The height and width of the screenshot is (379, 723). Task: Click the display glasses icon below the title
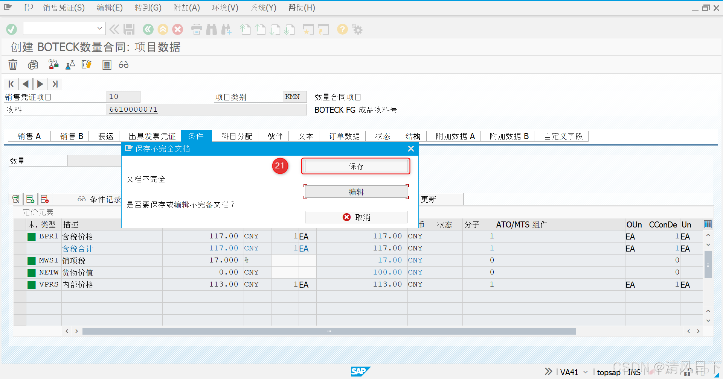(x=123, y=64)
